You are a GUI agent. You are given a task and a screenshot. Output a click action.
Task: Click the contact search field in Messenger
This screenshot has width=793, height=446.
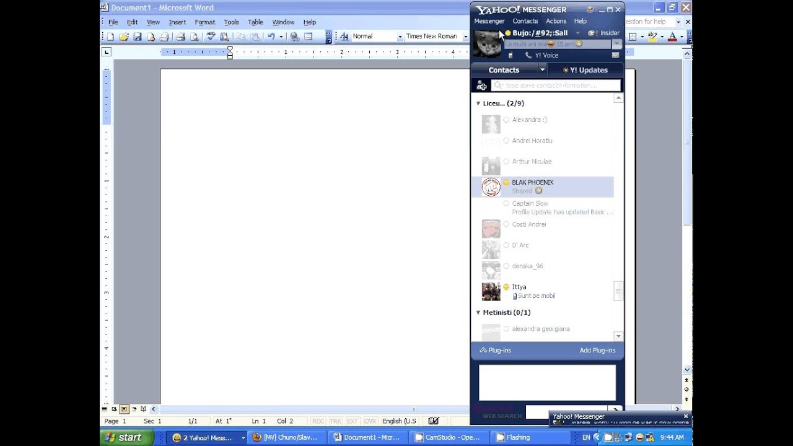click(x=556, y=85)
